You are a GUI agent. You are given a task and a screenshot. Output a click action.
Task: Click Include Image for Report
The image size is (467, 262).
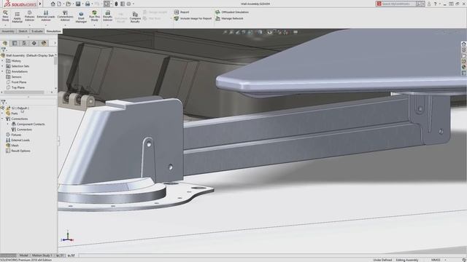pos(193,18)
